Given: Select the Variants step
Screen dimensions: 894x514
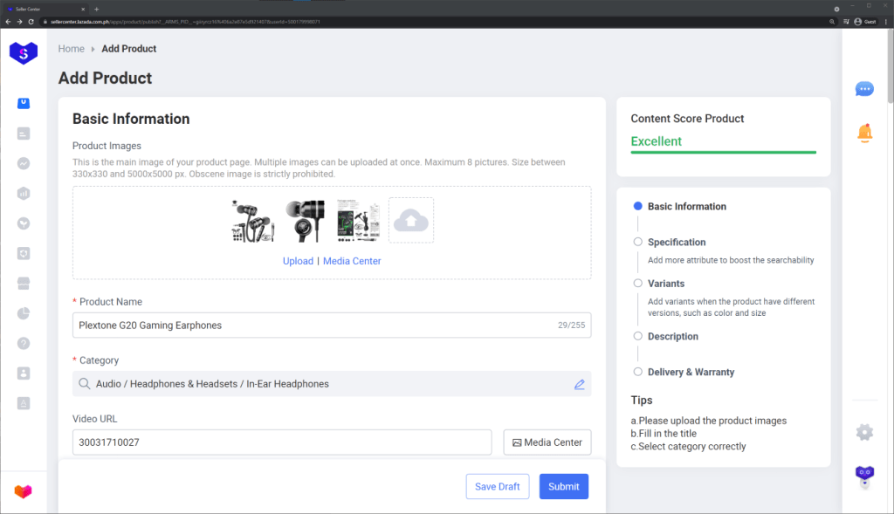Looking at the screenshot, I should pyautogui.click(x=665, y=284).
